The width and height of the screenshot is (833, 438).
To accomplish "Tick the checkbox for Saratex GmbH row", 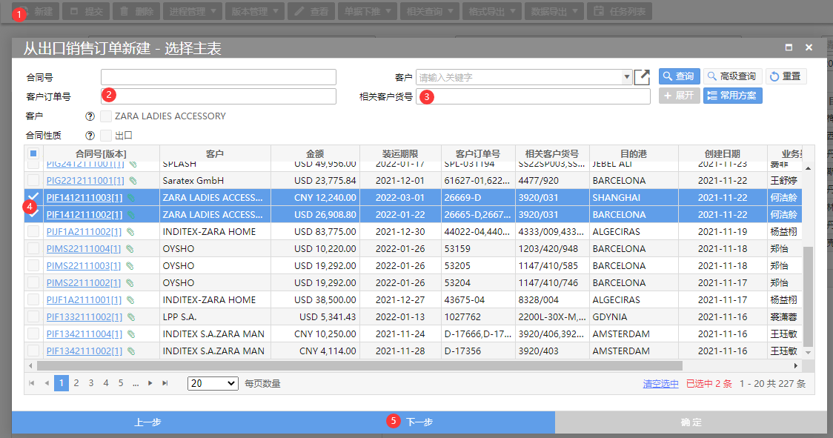I will [x=33, y=181].
